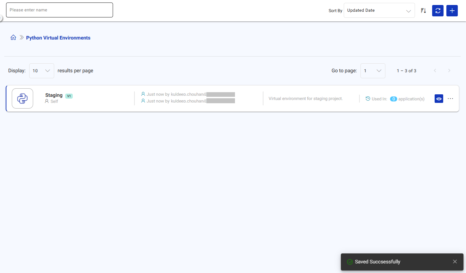Expand the results per page dropdown

click(x=41, y=70)
